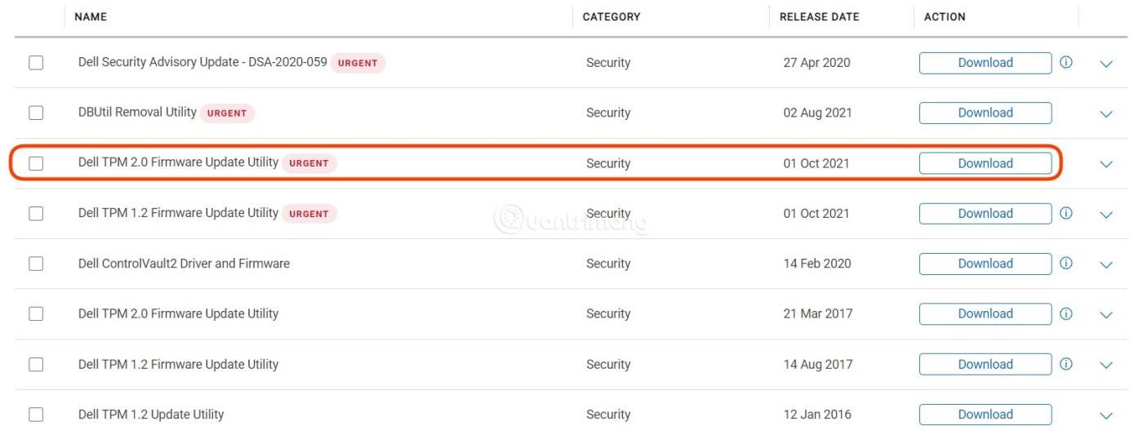Click the CATEGORY column header

(x=611, y=16)
